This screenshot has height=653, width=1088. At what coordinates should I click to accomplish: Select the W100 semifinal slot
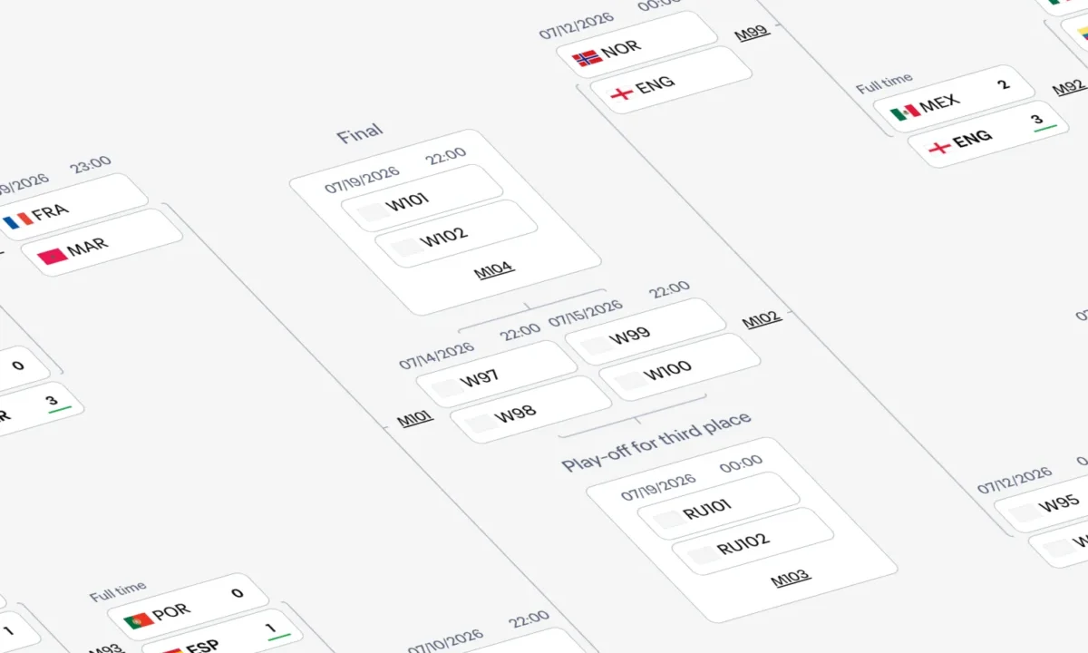point(680,367)
